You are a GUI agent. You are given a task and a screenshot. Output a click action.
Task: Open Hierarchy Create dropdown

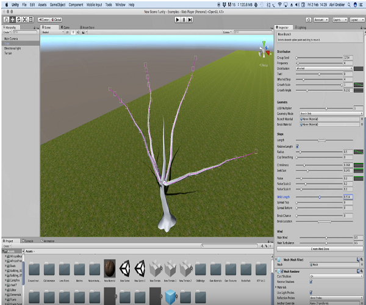pyautogui.click(x=7, y=32)
